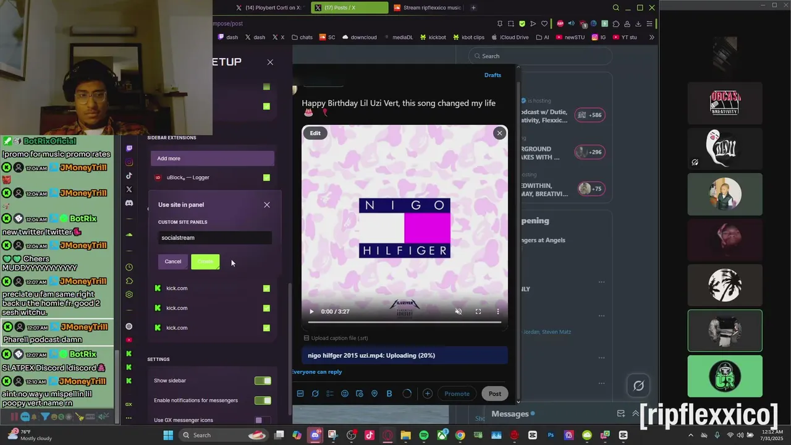Open the kickbot bookmark
Viewport: 791px width, 445px height.
point(433,37)
